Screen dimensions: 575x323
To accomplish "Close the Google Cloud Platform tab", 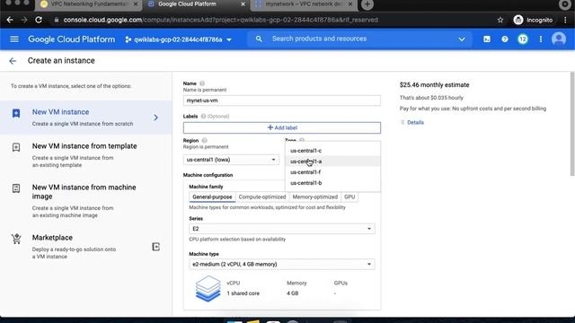I will coord(243,4).
